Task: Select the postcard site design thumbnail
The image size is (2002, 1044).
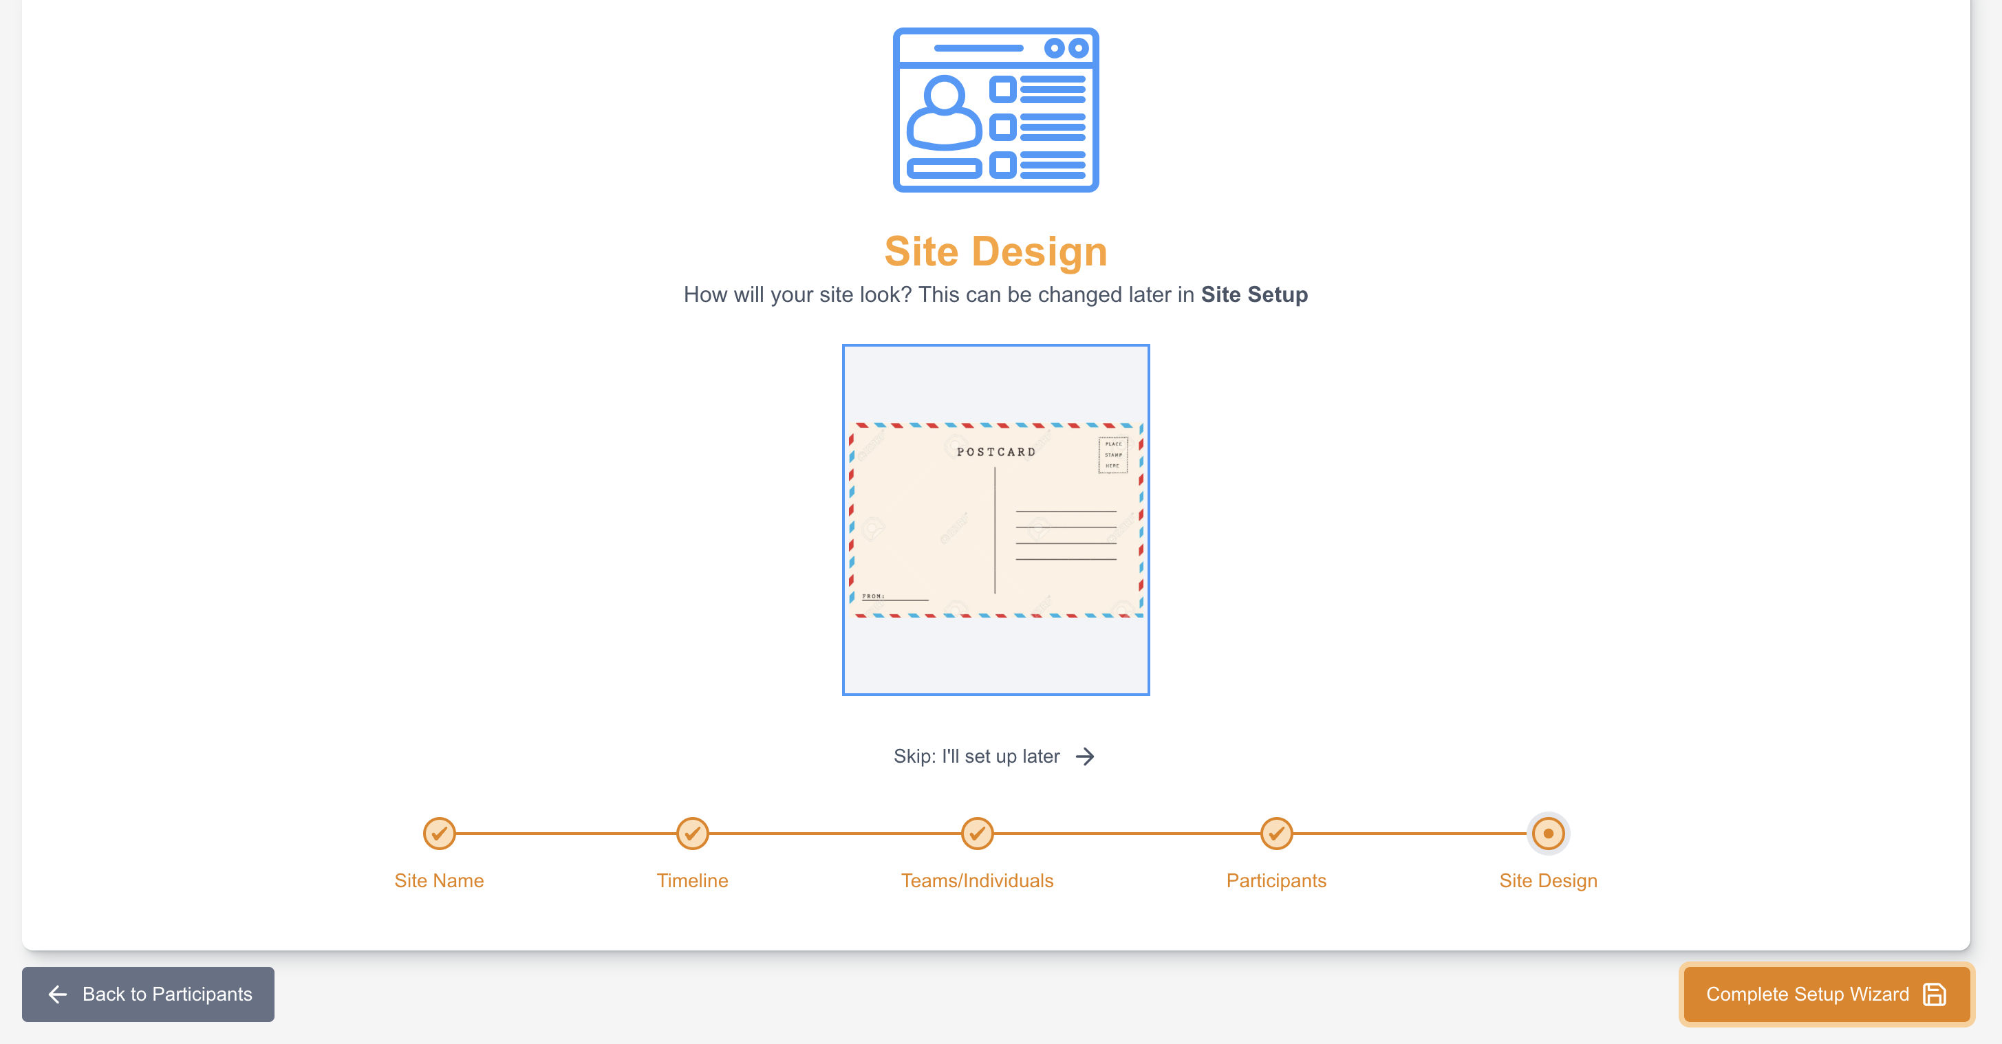Action: (995, 520)
